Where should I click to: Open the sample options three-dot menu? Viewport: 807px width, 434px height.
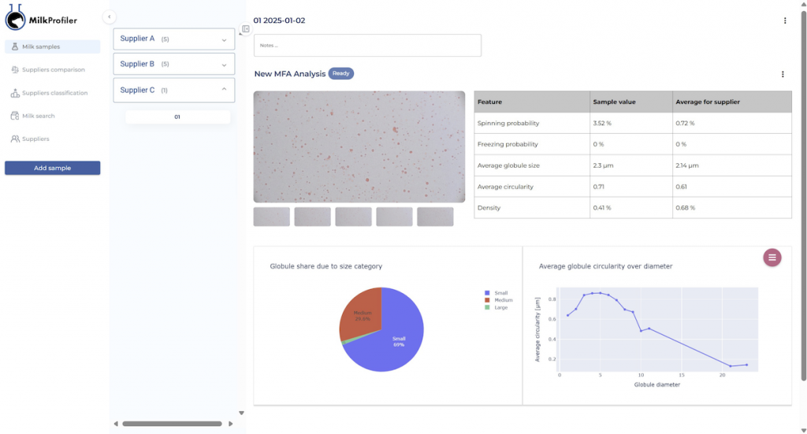785,20
